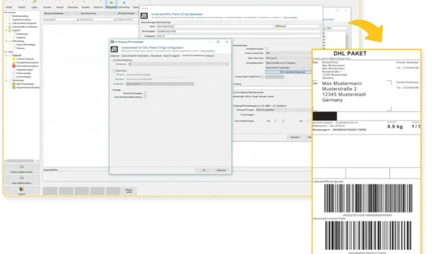Image resolution: width=434 pixels, height=254 pixels.
Task: Select Preisvorschläge in eBay tree
Action: click(24, 74)
